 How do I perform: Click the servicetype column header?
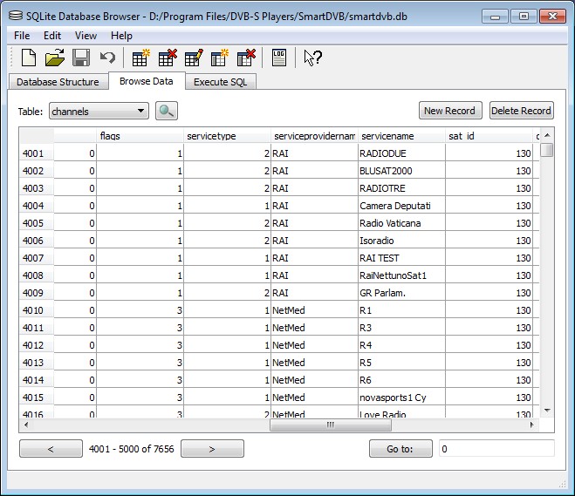pyautogui.click(x=228, y=136)
